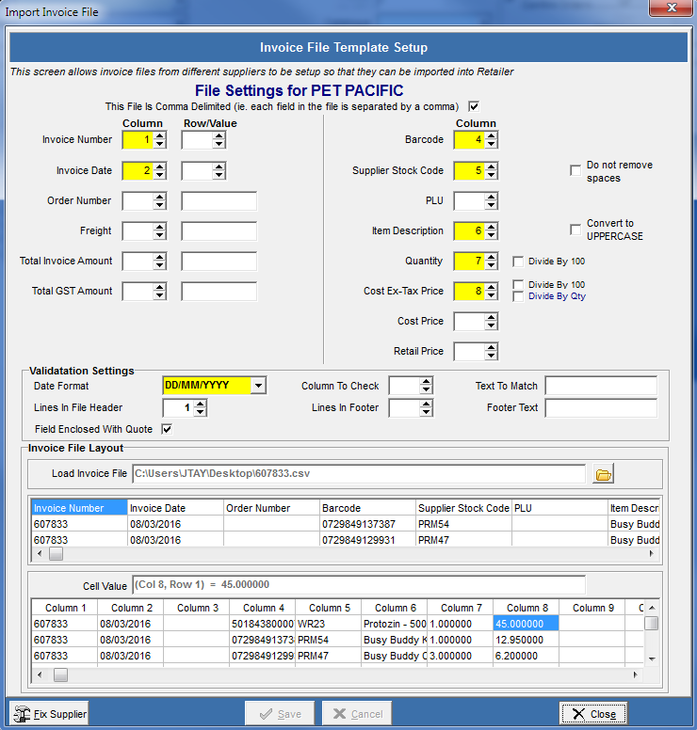Select the 45.000000 cell
This screenshot has height=730, width=697.
pyautogui.click(x=526, y=624)
